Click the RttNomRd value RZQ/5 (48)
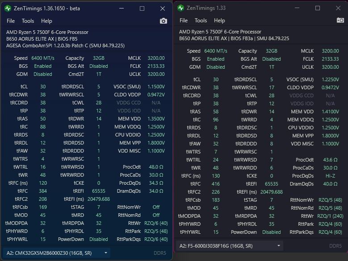 tap(330, 208)
